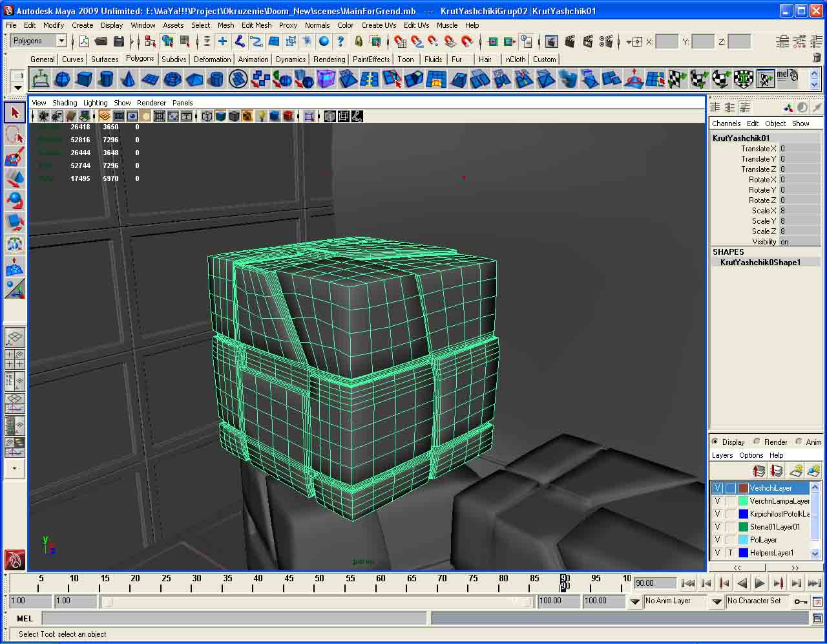Switch to the Rendering shelf tab
Viewport: 827px width, 644px height.
[x=329, y=59]
